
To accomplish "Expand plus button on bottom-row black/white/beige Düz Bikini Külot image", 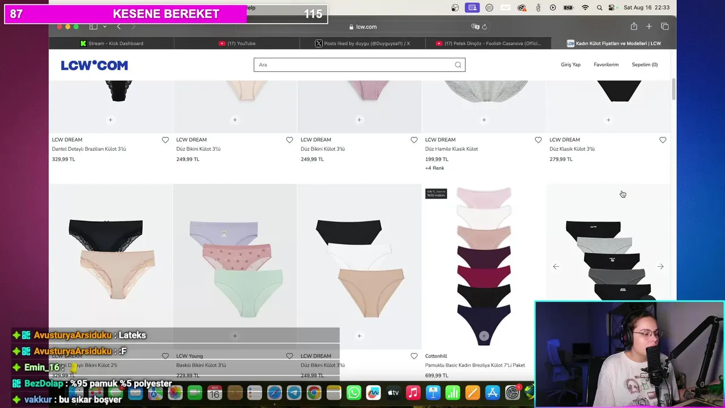I will (x=359, y=335).
